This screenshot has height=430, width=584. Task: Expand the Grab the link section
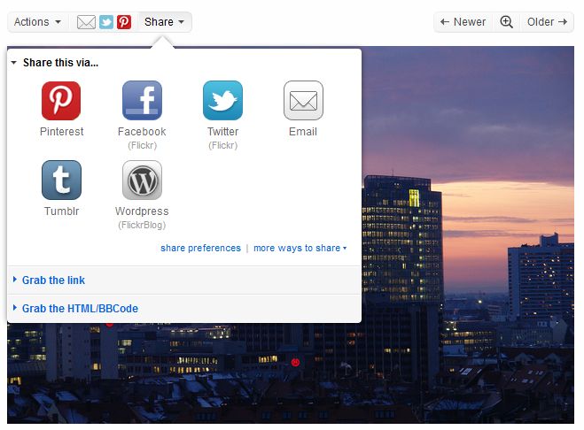(53, 280)
